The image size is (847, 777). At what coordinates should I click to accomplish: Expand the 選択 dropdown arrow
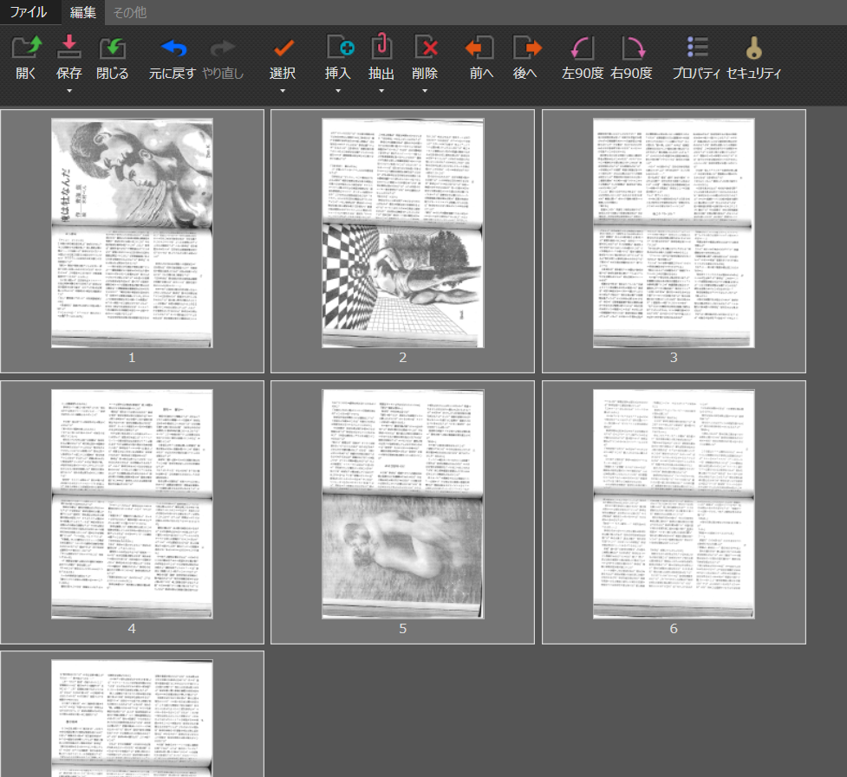283,91
